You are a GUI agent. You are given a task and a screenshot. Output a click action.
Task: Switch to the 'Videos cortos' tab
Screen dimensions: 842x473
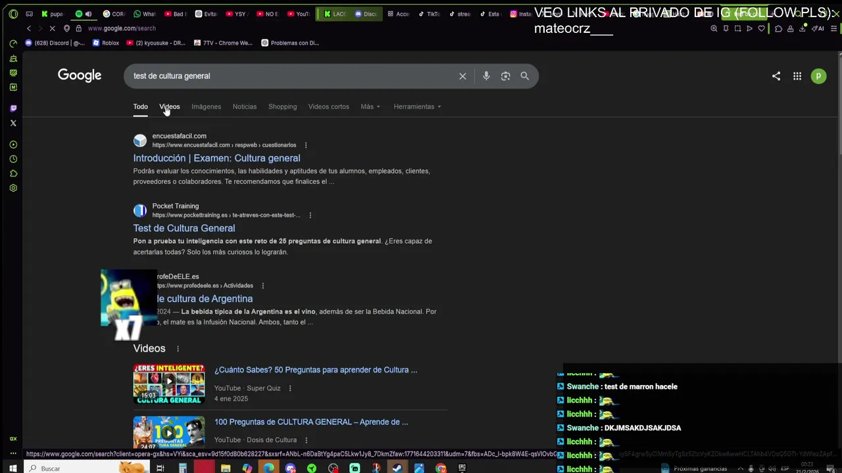click(x=329, y=106)
